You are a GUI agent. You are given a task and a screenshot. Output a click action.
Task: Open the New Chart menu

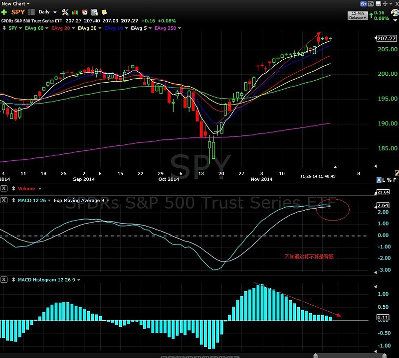tap(15, 3)
